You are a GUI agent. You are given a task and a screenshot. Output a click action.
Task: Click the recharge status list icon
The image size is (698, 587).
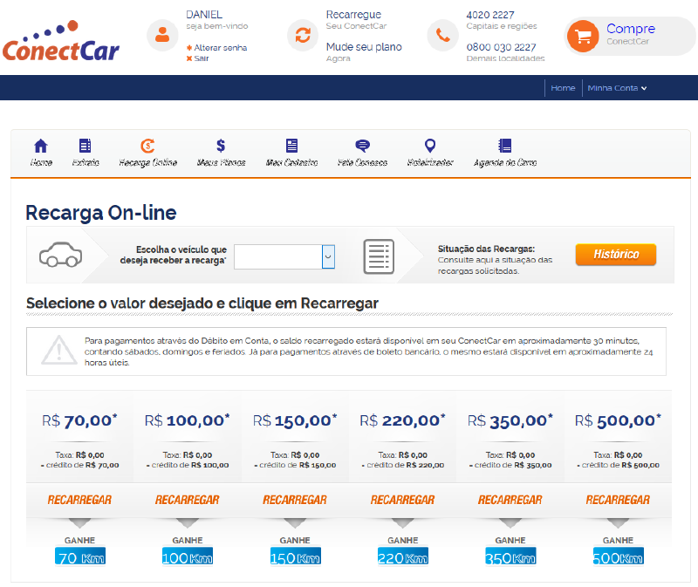pos(379,256)
